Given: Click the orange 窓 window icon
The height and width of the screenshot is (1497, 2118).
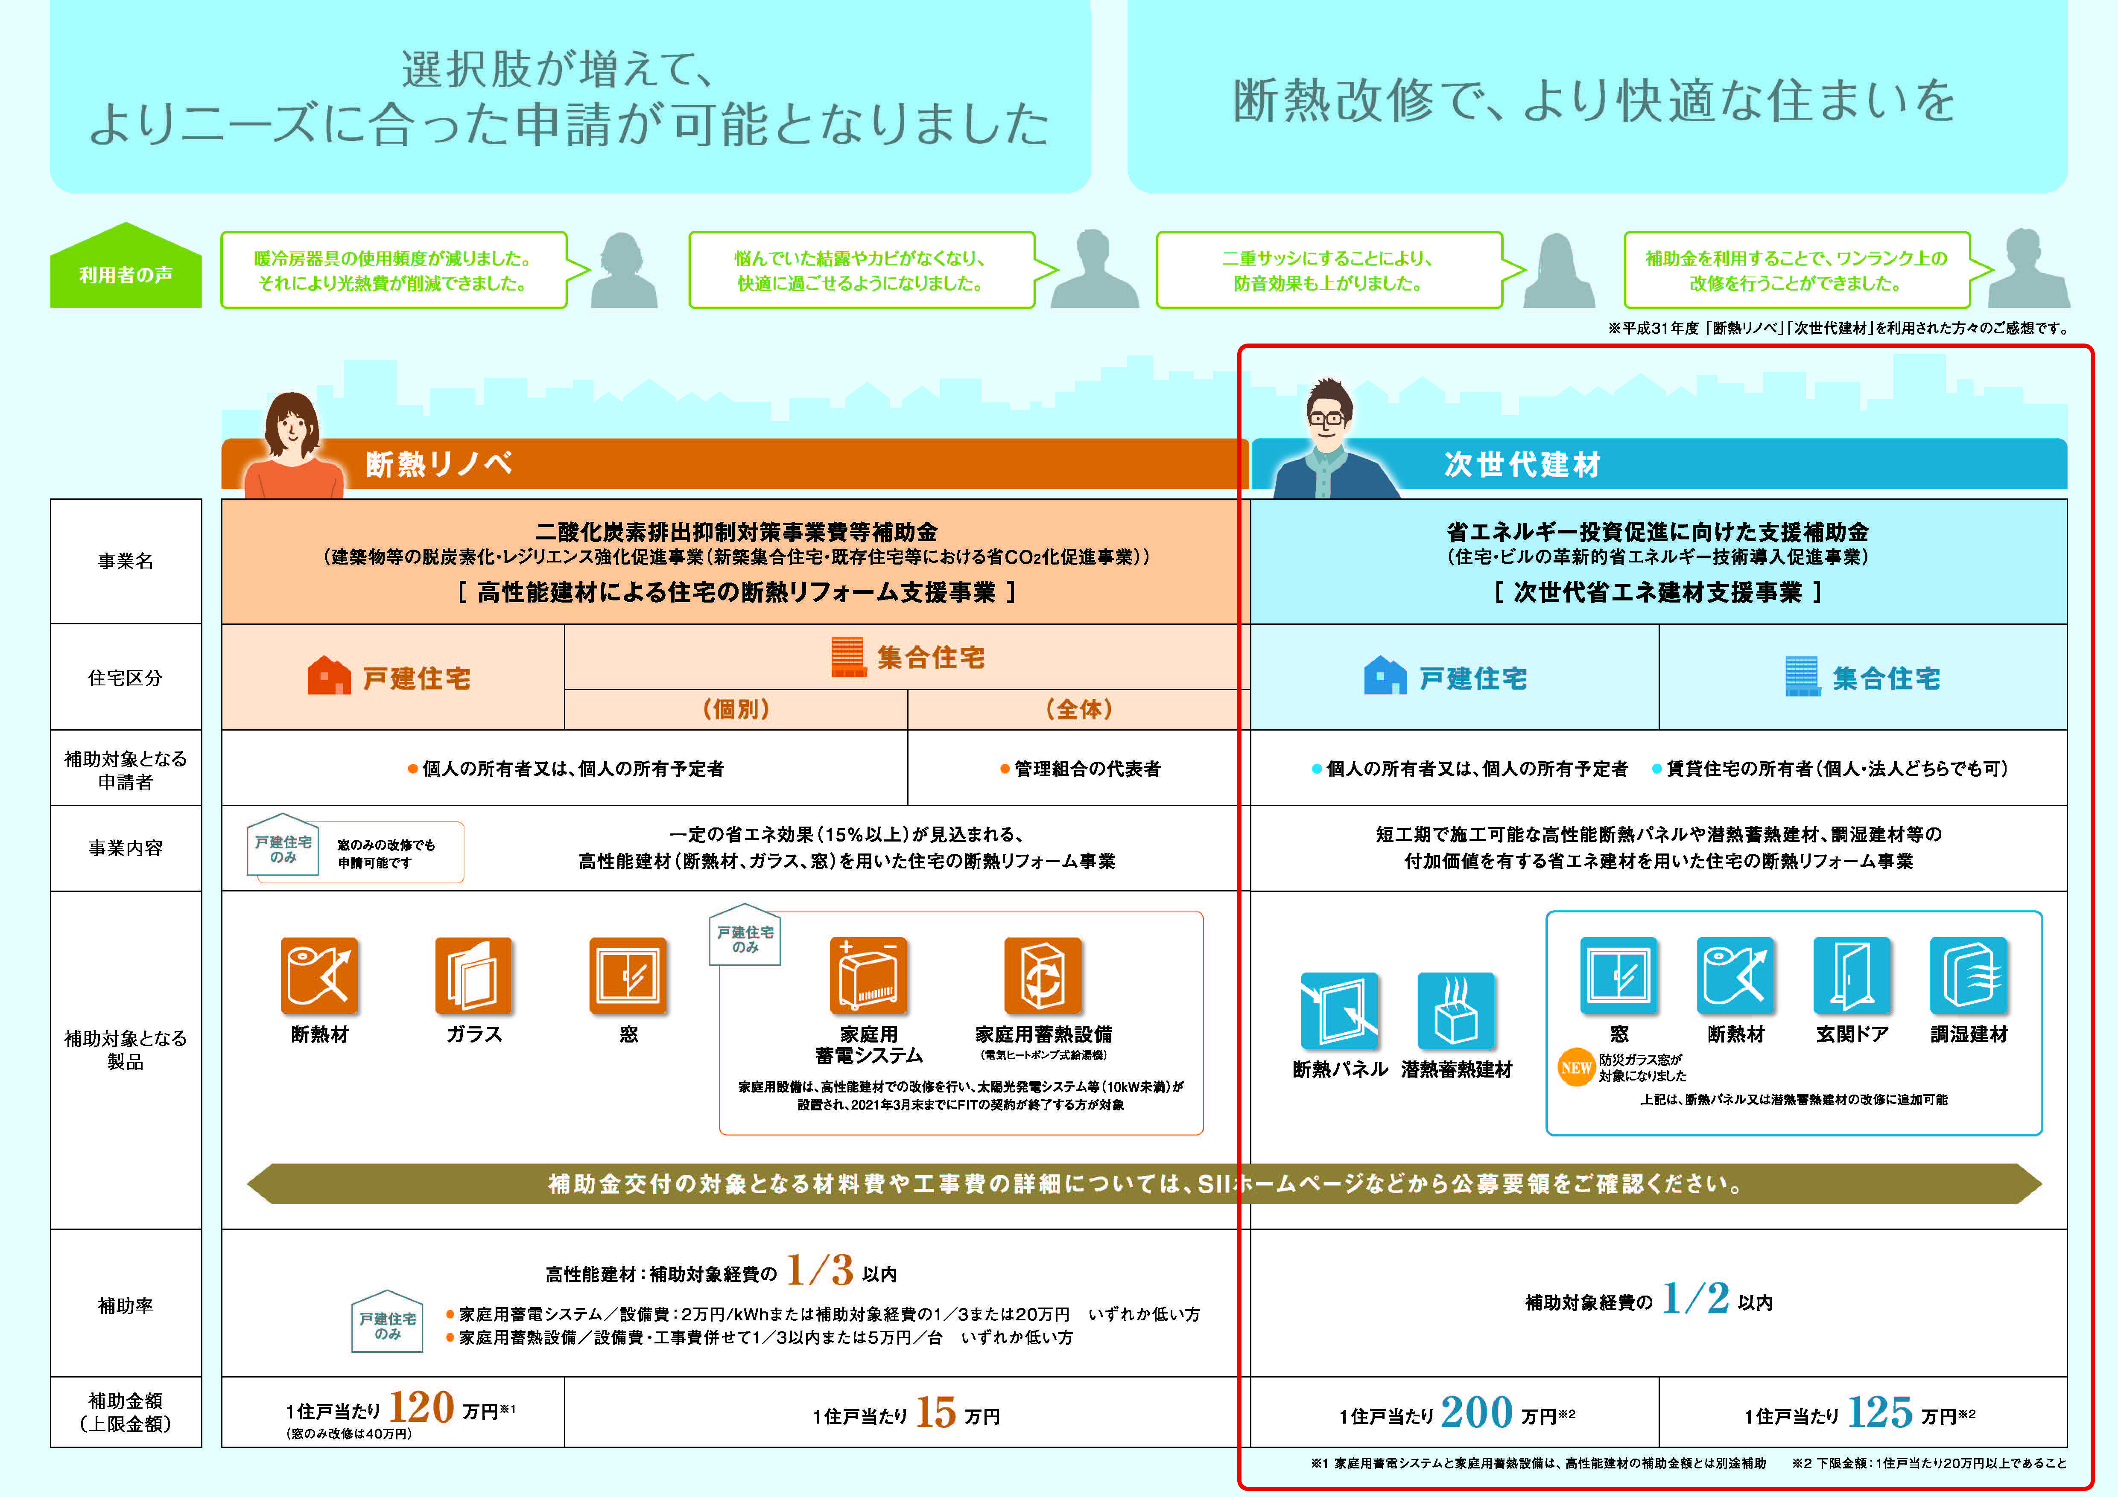Looking at the screenshot, I should [628, 976].
